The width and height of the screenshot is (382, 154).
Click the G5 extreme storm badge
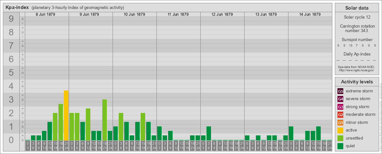pyautogui.click(x=340, y=91)
